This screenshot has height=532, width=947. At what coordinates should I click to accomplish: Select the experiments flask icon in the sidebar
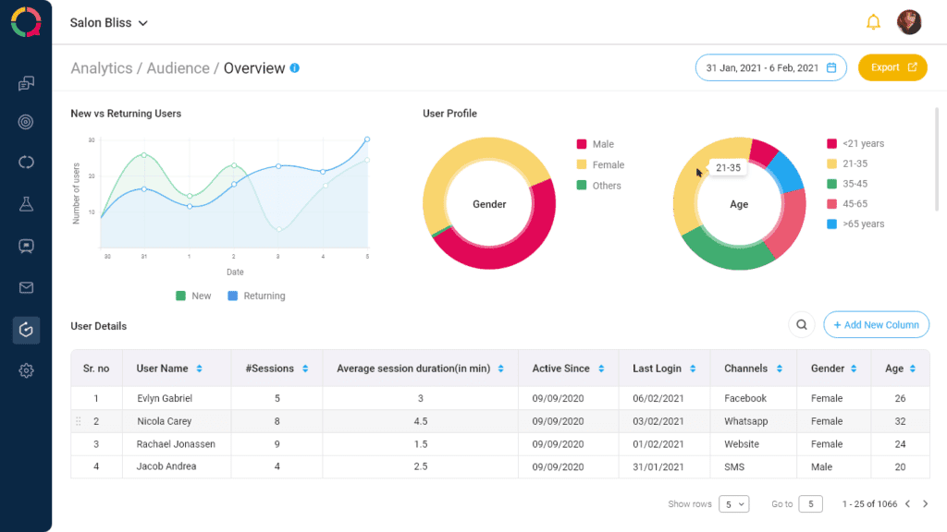[26, 204]
